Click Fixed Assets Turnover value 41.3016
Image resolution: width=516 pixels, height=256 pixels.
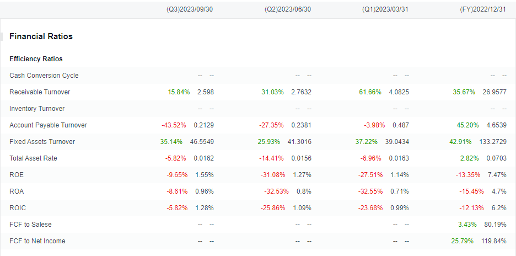[300, 142]
